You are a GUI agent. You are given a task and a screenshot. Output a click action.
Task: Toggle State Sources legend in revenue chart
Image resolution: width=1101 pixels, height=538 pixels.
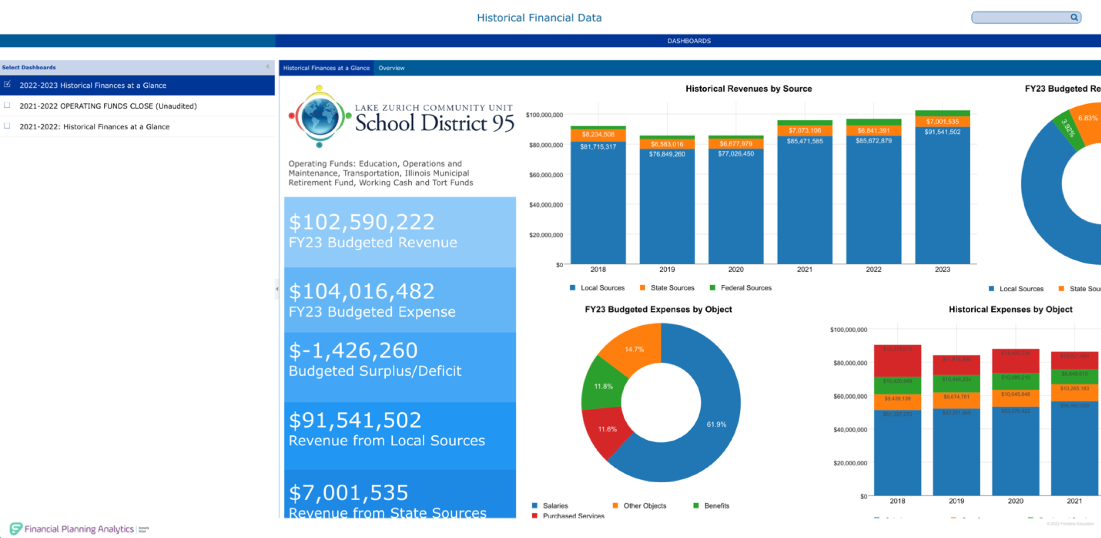click(667, 288)
